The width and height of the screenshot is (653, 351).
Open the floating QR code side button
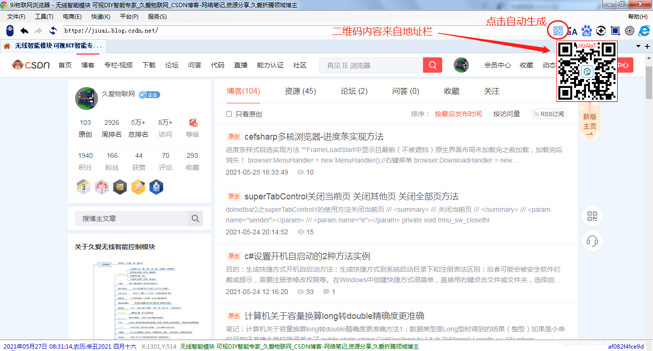(x=592, y=217)
